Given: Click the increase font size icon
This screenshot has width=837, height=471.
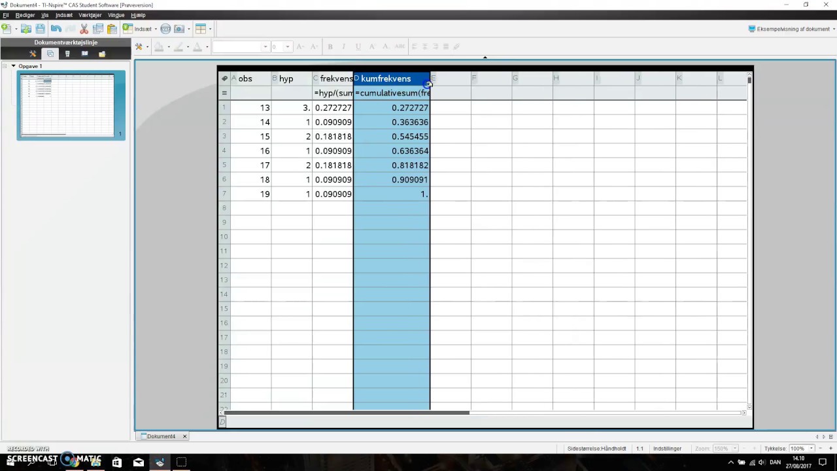Looking at the screenshot, I should pos(315,46).
